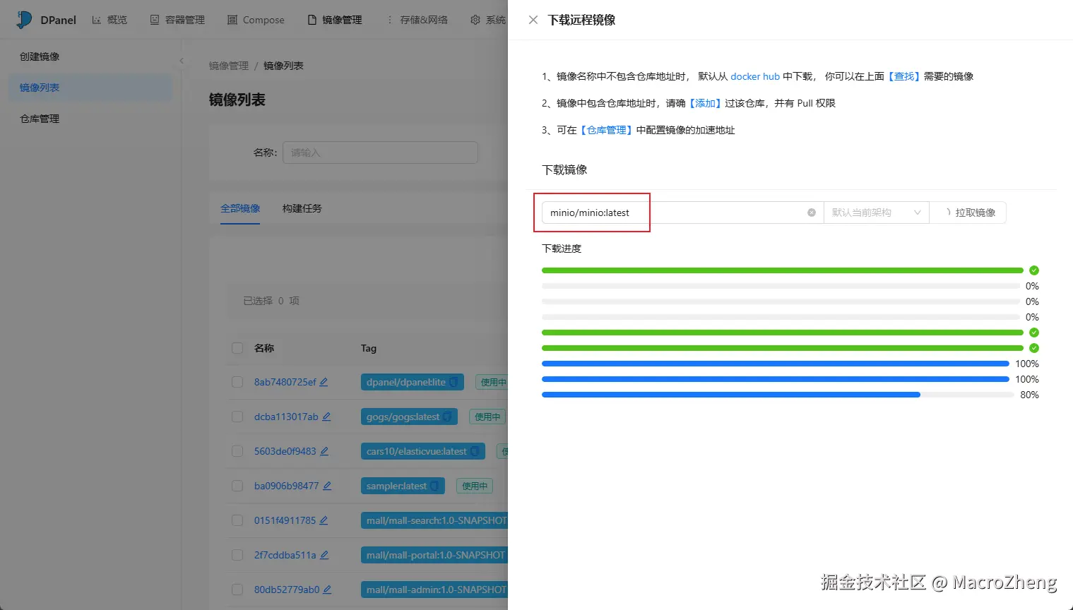This screenshot has width=1073, height=610.
Task: Click the first 0% progress bar
Action: pyautogui.click(x=781, y=286)
